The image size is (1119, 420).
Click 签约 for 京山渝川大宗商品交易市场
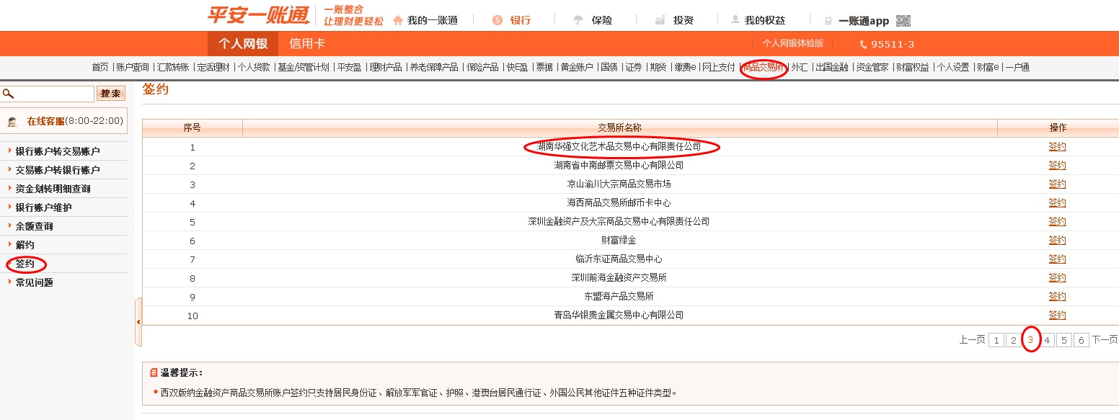pos(1057,184)
